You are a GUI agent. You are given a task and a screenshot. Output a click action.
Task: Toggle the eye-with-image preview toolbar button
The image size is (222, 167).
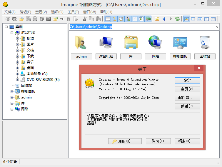pyautogui.click(x=128, y=19)
